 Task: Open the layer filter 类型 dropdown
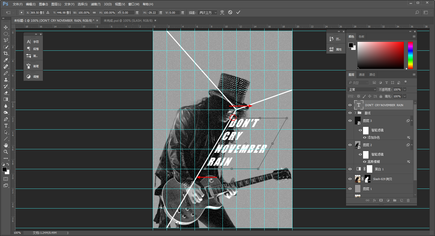pos(358,82)
